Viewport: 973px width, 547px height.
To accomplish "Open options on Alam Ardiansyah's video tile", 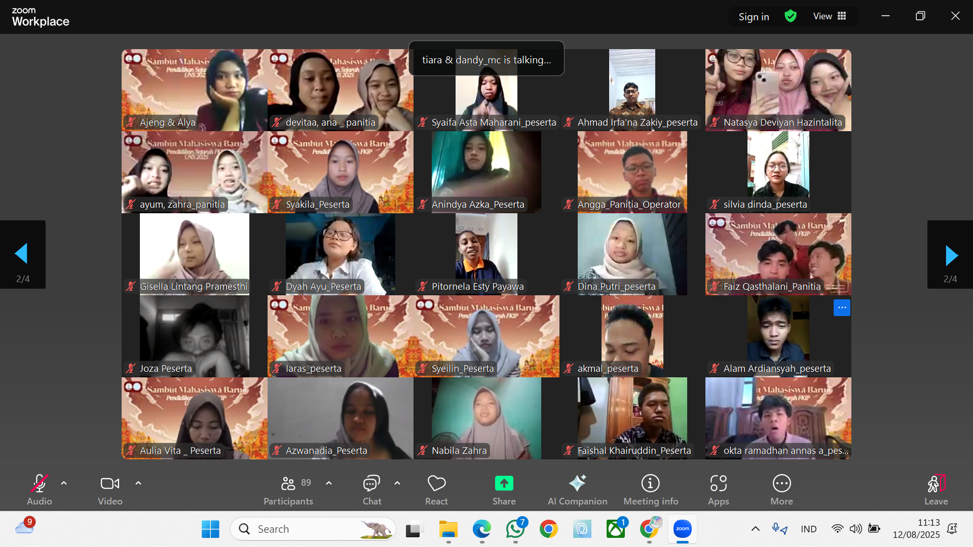I will point(842,307).
